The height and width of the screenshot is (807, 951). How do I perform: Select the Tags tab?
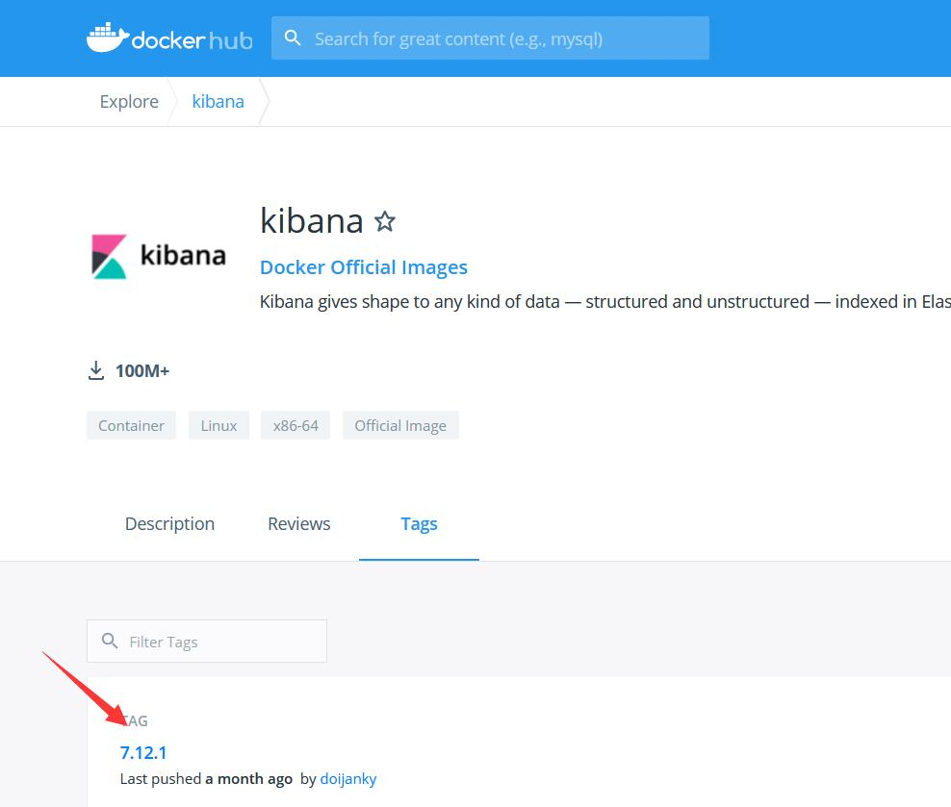click(419, 524)
